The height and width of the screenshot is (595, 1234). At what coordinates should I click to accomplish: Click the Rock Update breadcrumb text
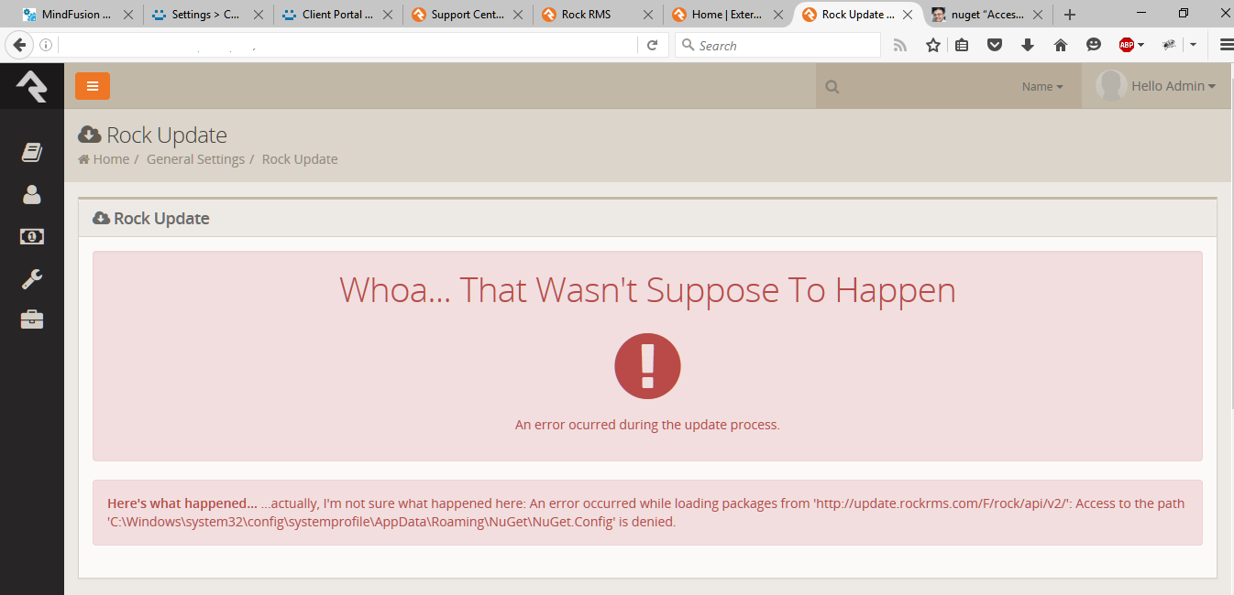click(300, 159)
